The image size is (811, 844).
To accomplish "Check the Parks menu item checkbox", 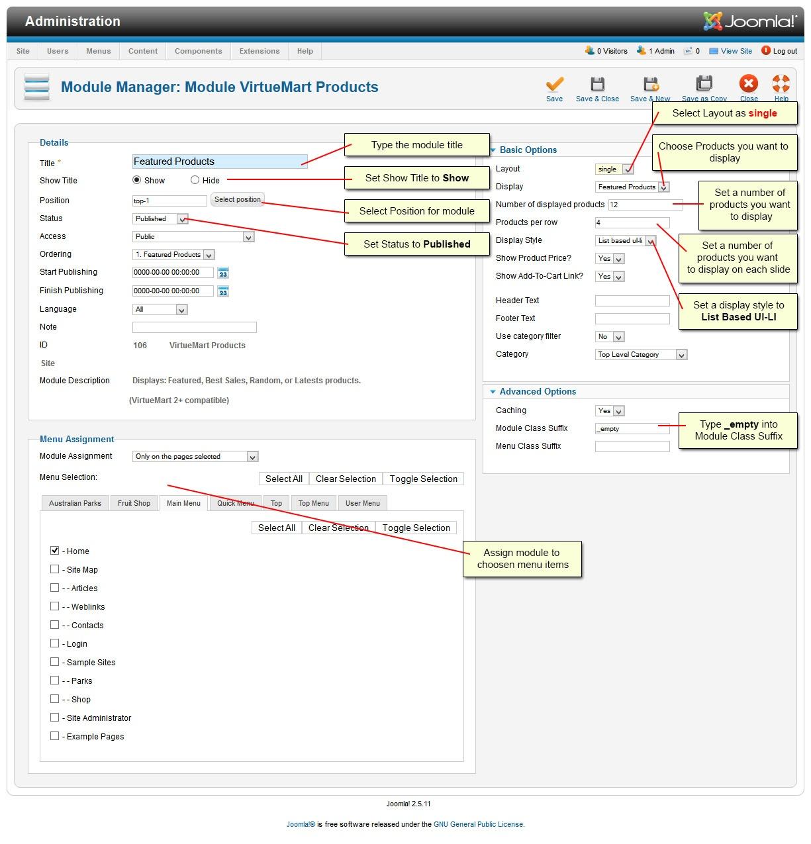I will pos(55,680).
